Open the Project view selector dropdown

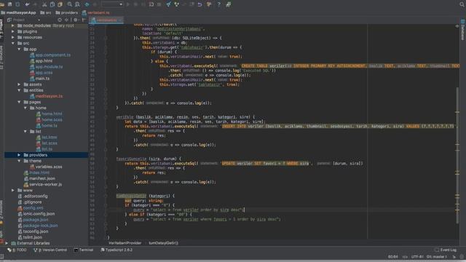[24, 20]
